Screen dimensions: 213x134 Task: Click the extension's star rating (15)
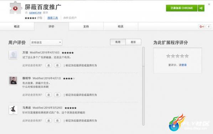(33, 18)
